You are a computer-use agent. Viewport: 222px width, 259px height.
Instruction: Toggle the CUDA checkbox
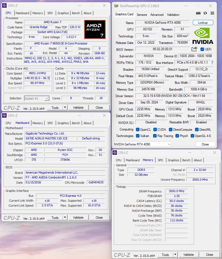[x=155, y=130]
